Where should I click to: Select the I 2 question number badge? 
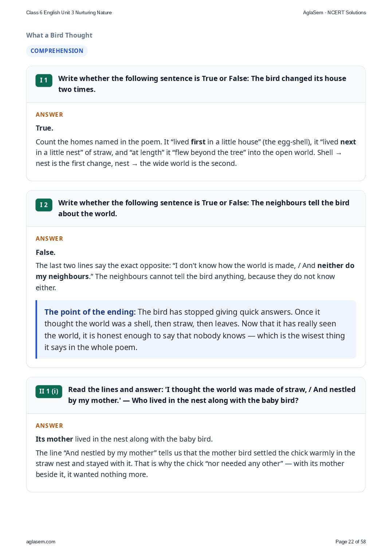pyautogui.click(x=44, y=205)
